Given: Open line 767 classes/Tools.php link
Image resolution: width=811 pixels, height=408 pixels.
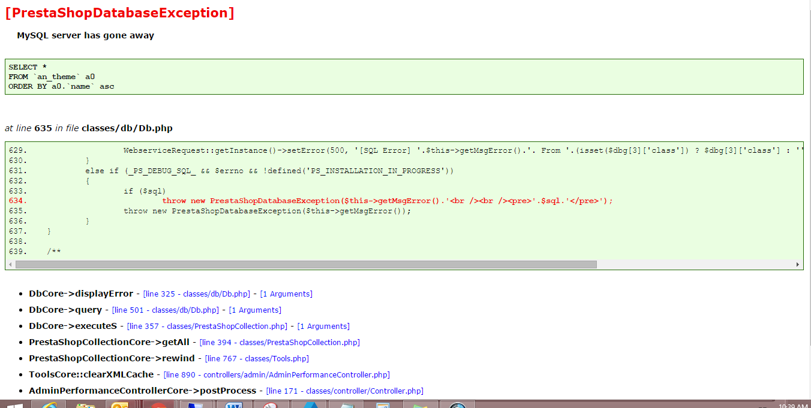Looking at the screenshot, I should coord(257,359).
